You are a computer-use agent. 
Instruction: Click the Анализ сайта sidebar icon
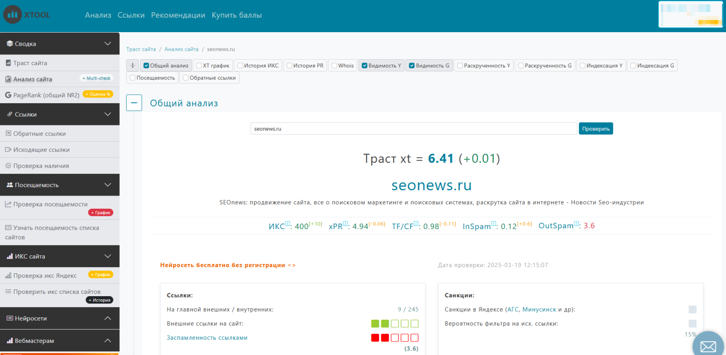click(x=8, y=79)
